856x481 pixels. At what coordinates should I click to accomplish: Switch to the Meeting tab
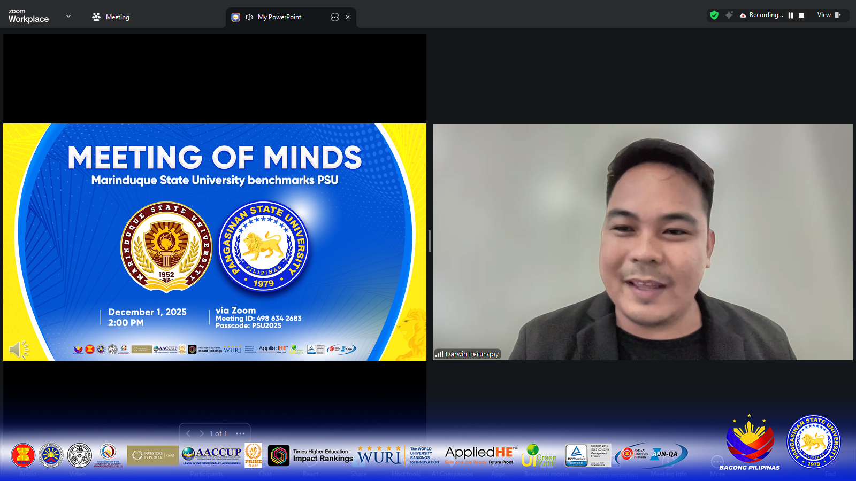tap(111, 17)
